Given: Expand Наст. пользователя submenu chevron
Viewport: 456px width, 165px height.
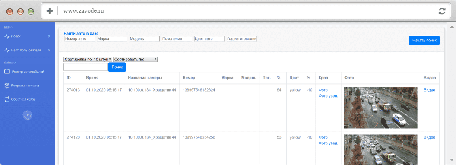Looking at the screenshot, I should coord(49,50).
